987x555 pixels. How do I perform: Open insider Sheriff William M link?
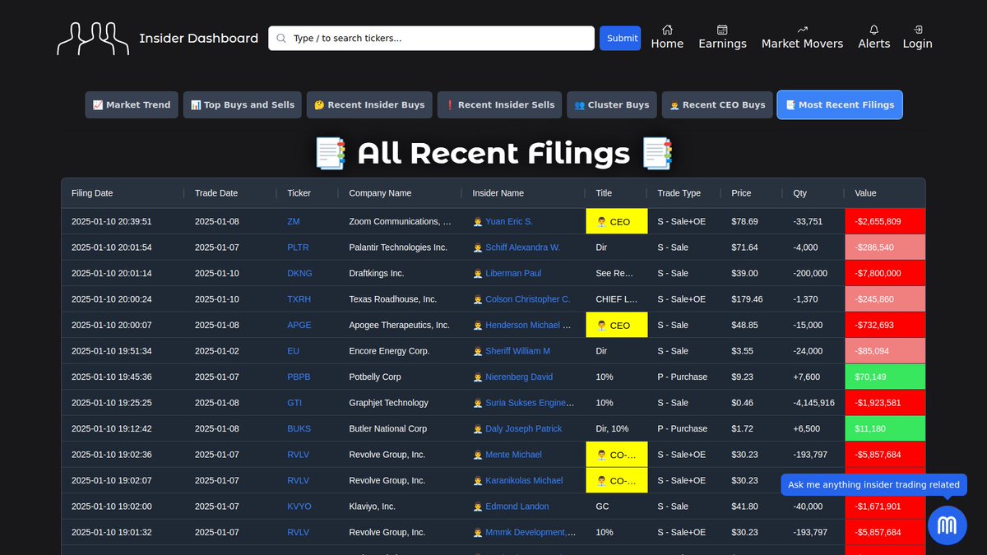[x=517, y=351]
